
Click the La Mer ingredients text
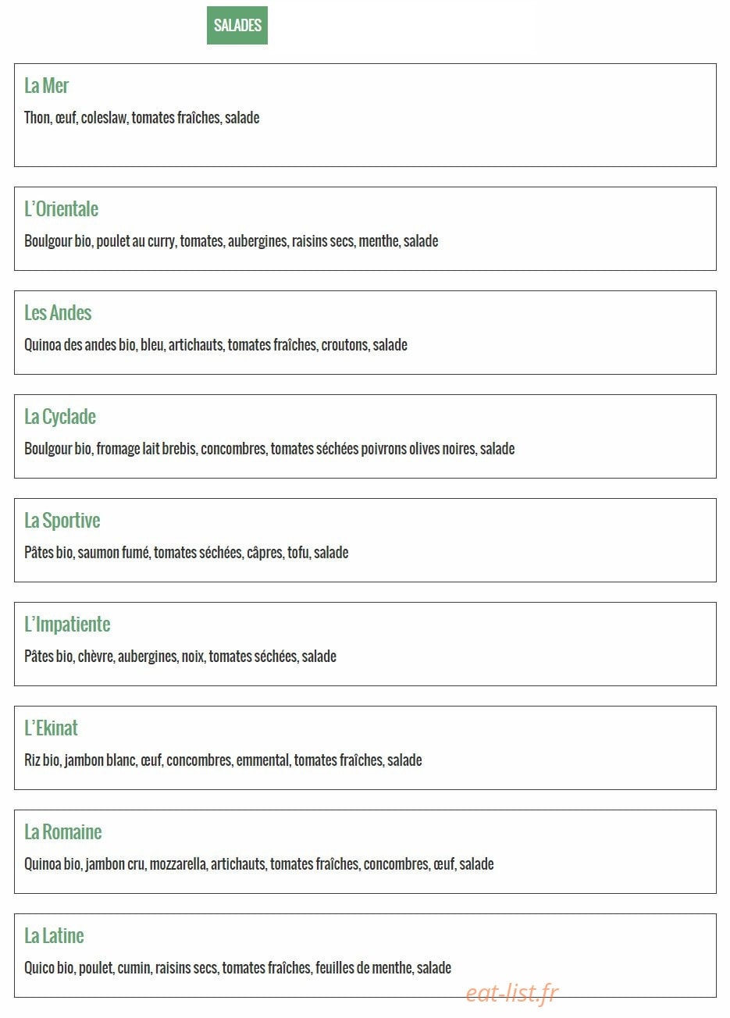[x=142, y=118]
